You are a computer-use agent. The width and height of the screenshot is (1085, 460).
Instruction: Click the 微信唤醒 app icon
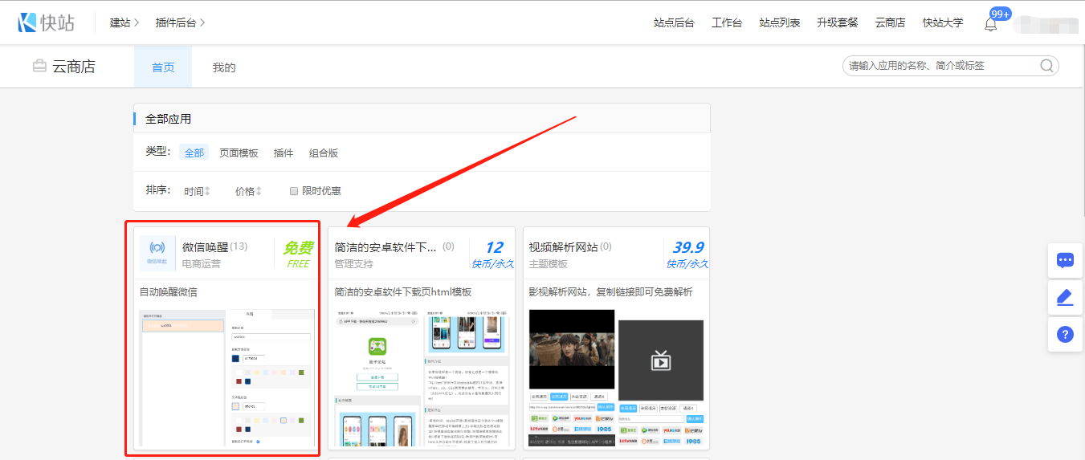(x=157, y=252)
